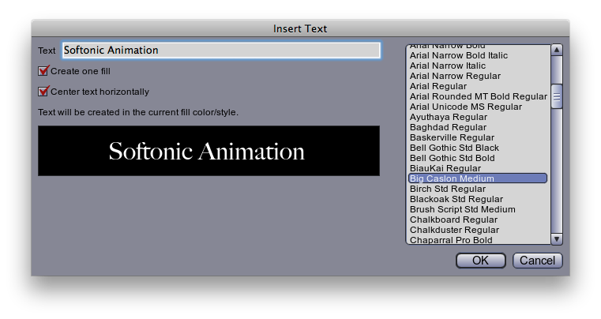Choose Blackoak Std Regular font
Image resolution: width=601 pixels, height=319 pixels.
pos(456,199)
